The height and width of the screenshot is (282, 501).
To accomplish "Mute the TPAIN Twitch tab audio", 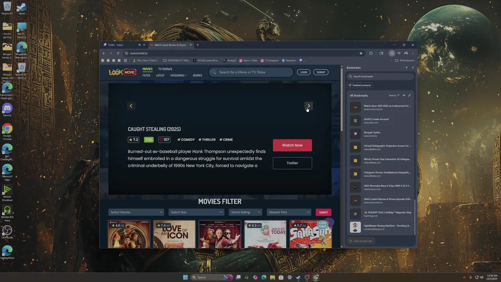I will click(139, 45).
